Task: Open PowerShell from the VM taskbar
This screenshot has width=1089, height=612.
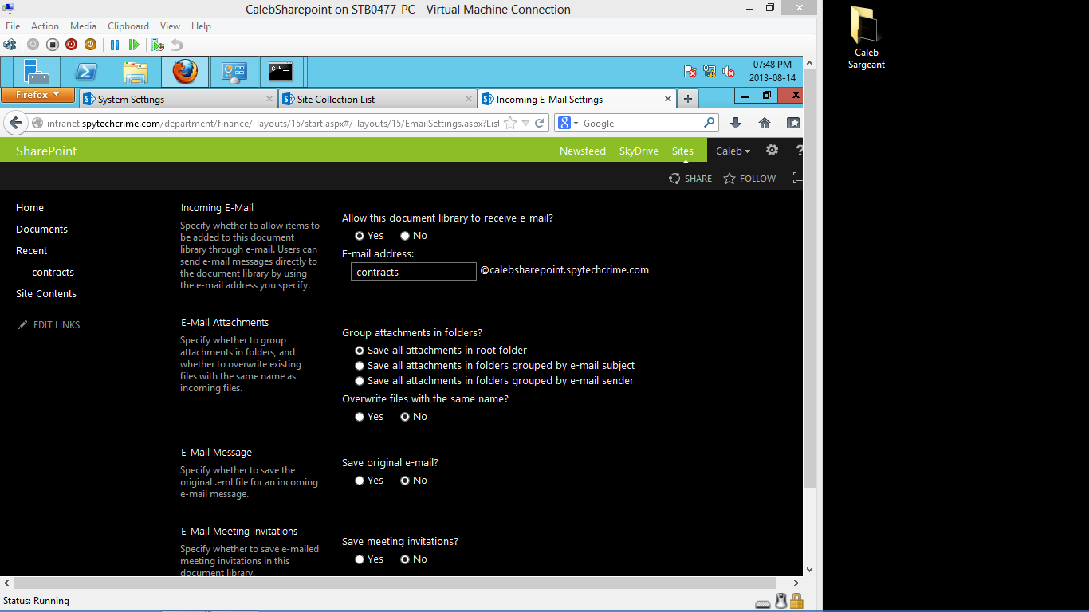Action: 86,72
